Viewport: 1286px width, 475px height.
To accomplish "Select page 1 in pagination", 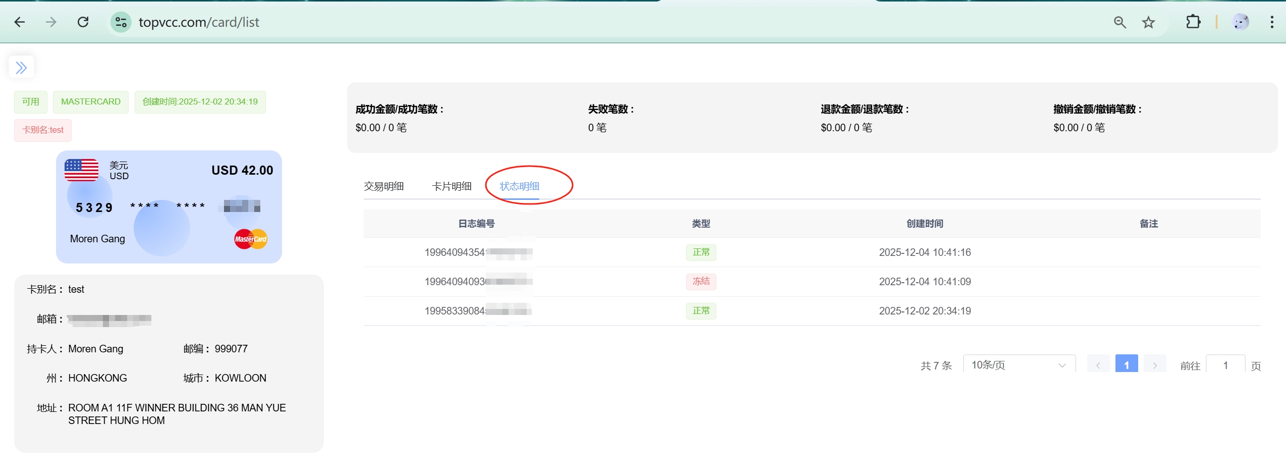I will point(1126,365).
